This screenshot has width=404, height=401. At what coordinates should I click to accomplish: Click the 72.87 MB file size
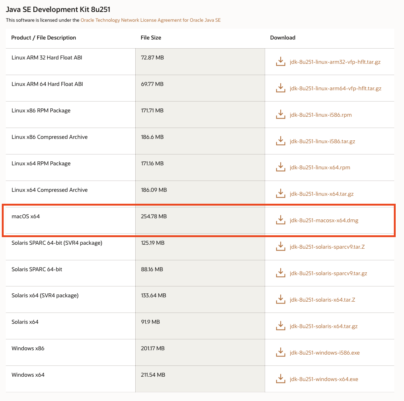tap(152, 57)
